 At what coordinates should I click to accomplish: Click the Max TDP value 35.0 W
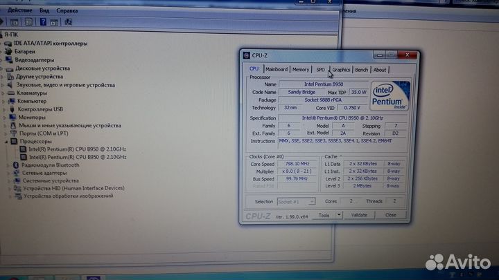359,92
